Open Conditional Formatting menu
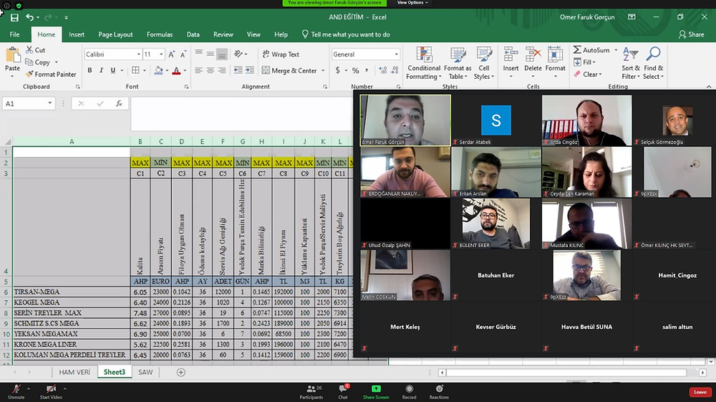The height and width of the screenshot is (402, 716). [x=424, y=64]
